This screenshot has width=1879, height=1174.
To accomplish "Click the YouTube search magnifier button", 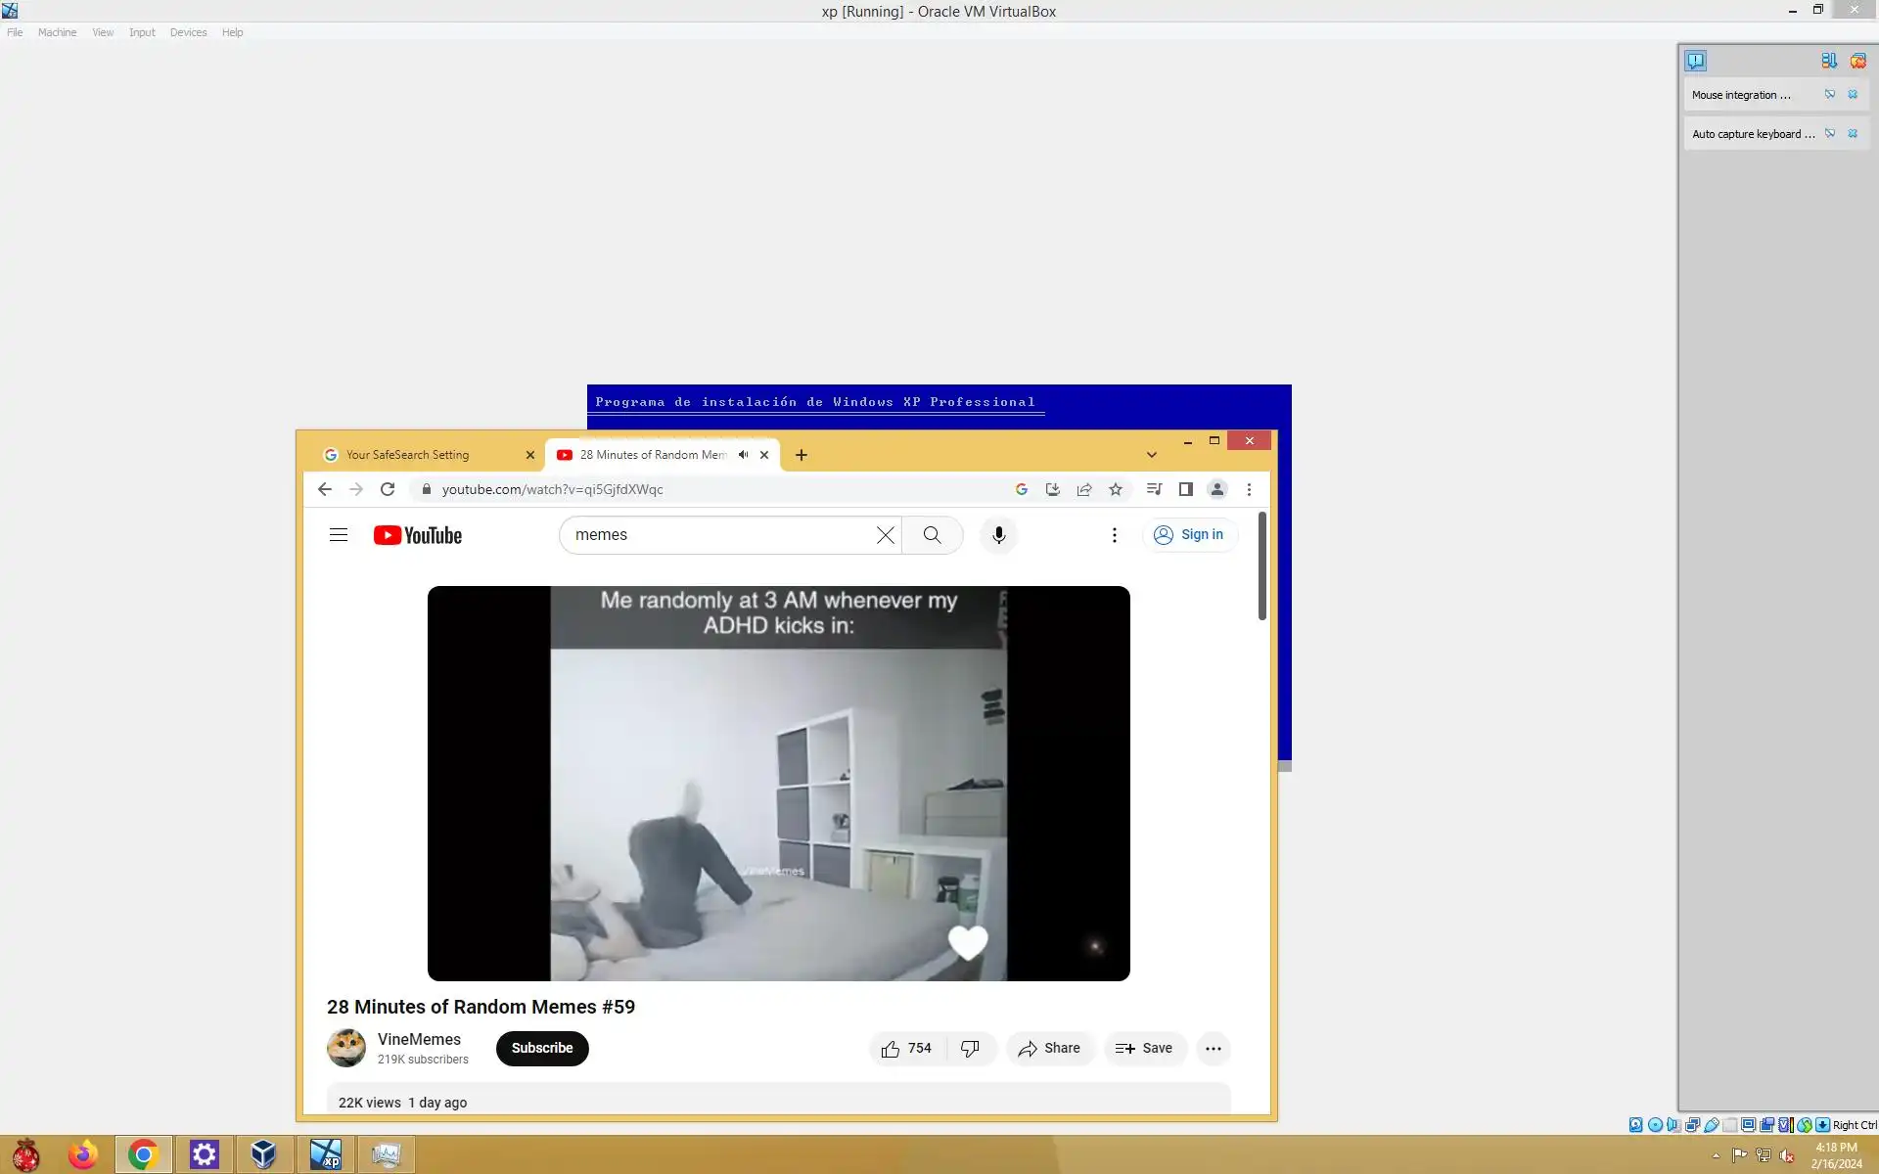I will [932, 535].
